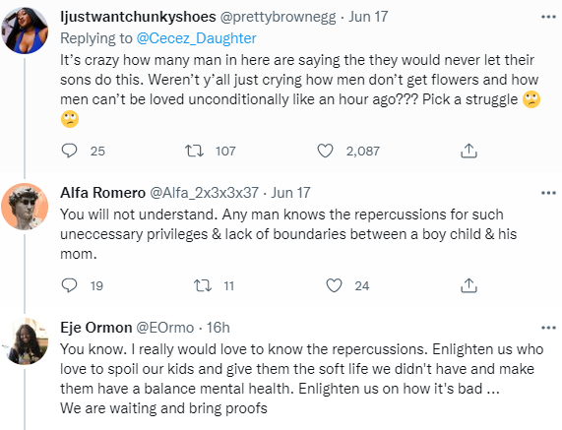
Task: Like Alfa Romero's tweet with 24 likes
Action: (x=334, y=285)
